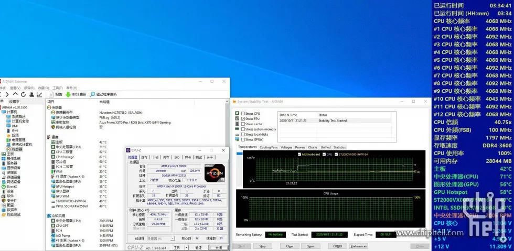Expand the DirectX tree node
The width and height of the screenshot is (514, 251).
tap(9, 187)
